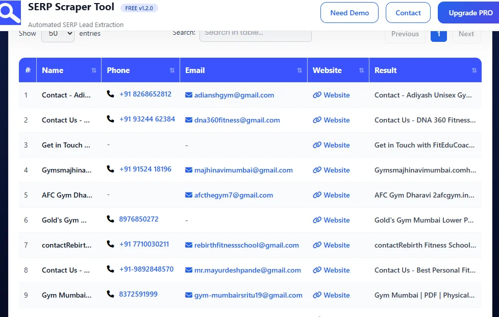
Task: Click the envelope icon beside afcthegym7@gmail.com
Action: pyautogui.click(x=188, y=195)
